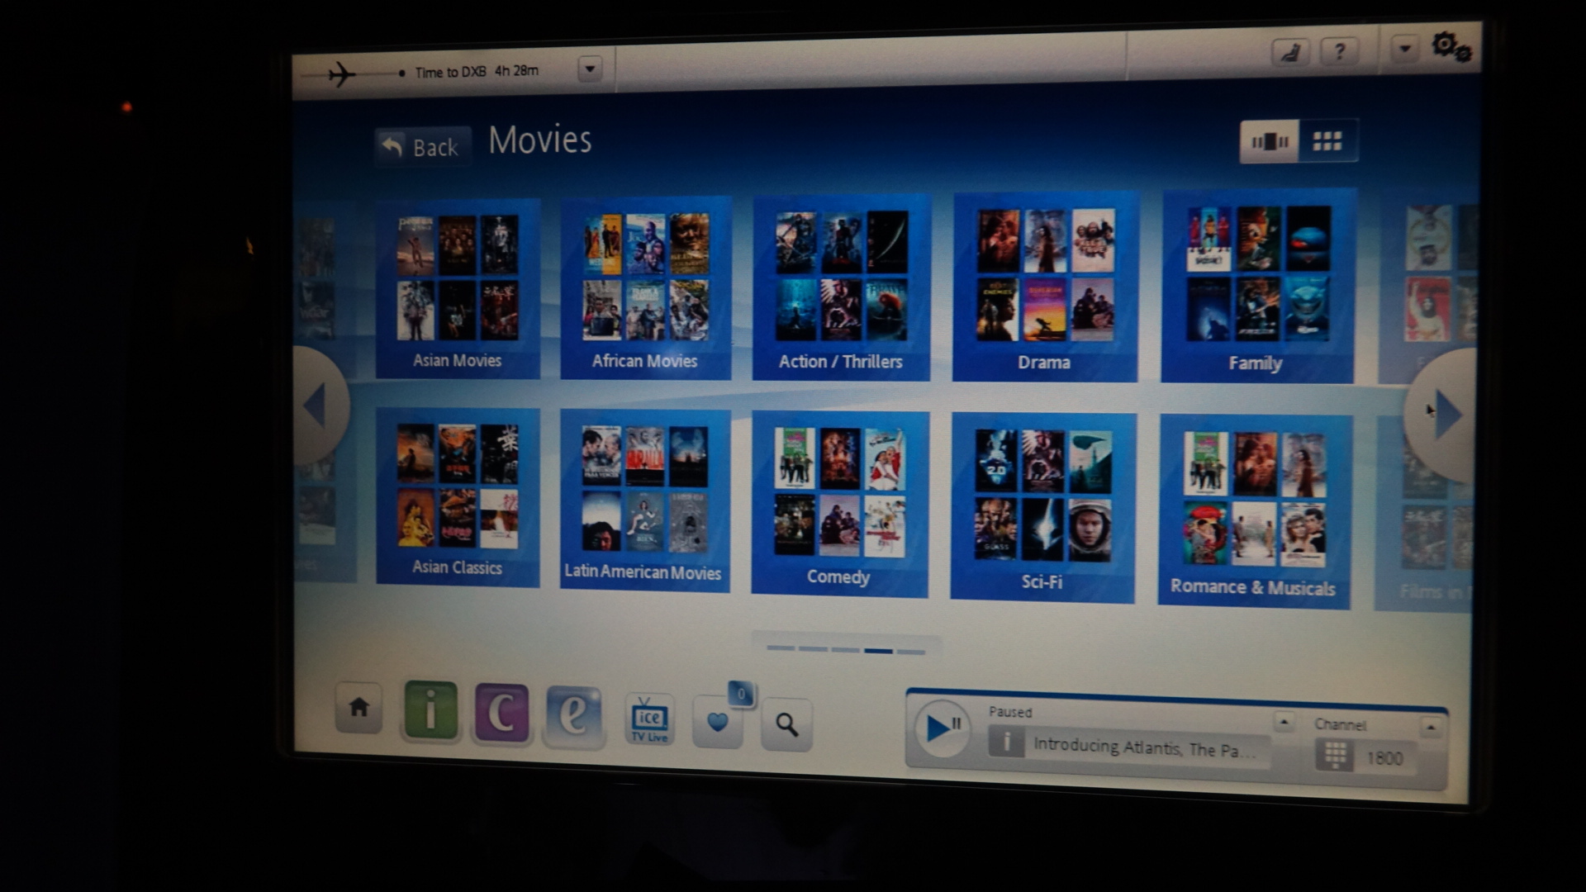The image size is (1586, 892).
Task: Switch to list view display toggle
Action: pos(1265,143)
